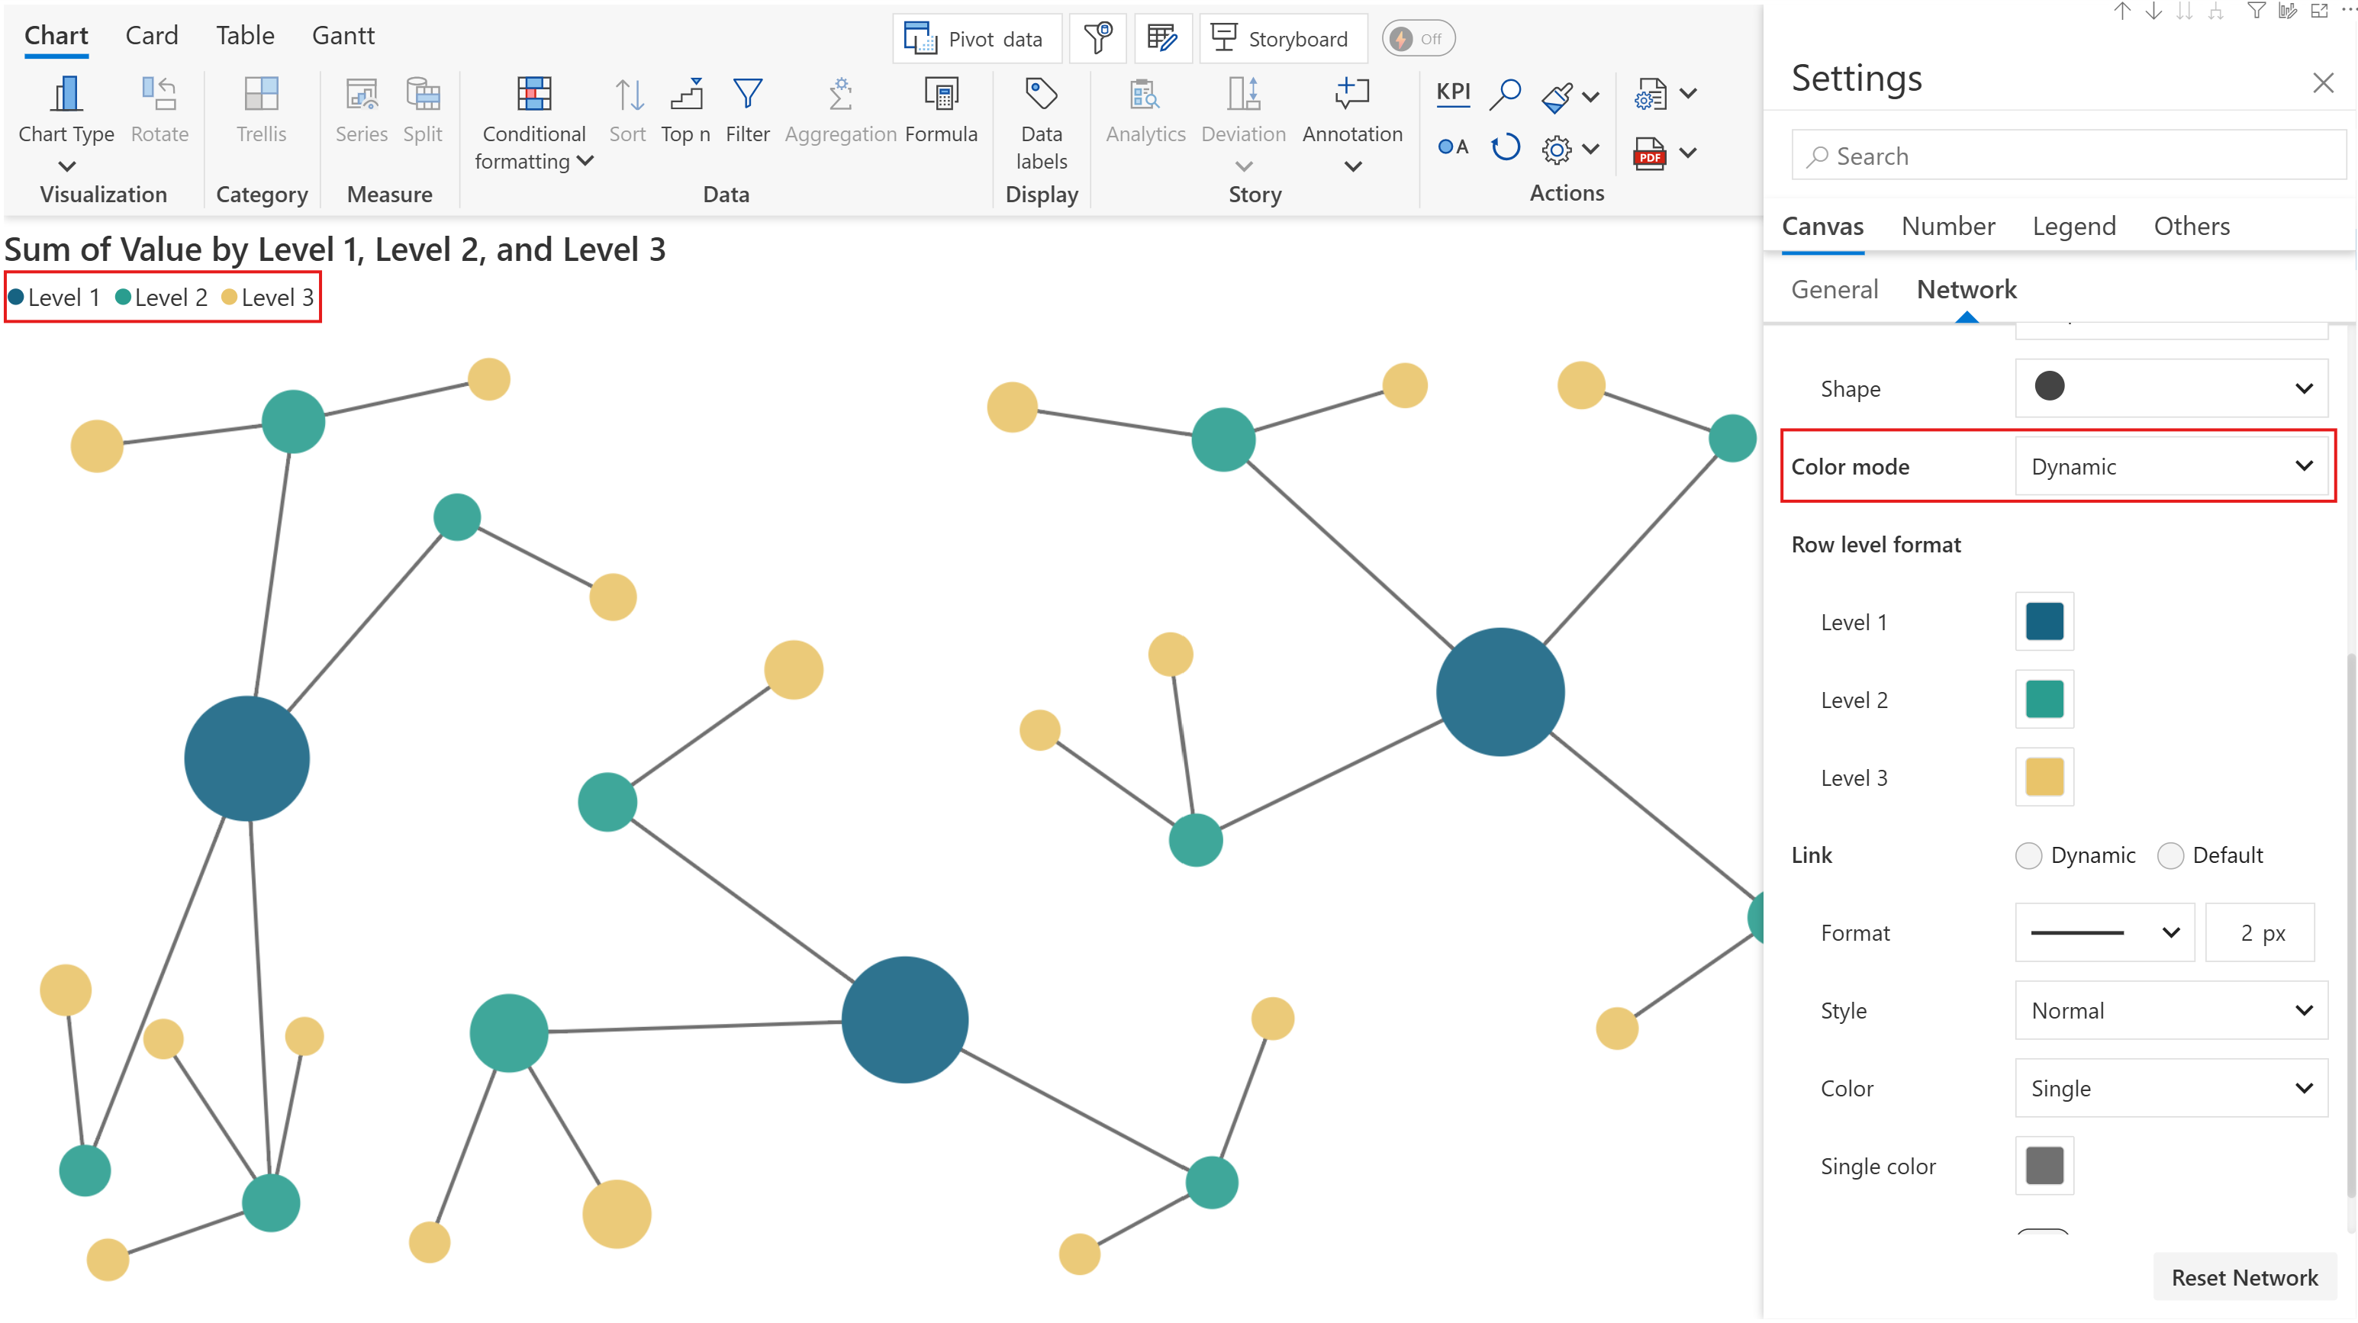Select the Filter funnel icon
Image resolution: width=2358 pixels, height=1323 pixels.
tap(747, 93)
